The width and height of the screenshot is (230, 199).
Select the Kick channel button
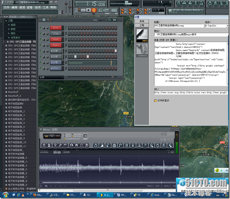click(x=56, y=28)
